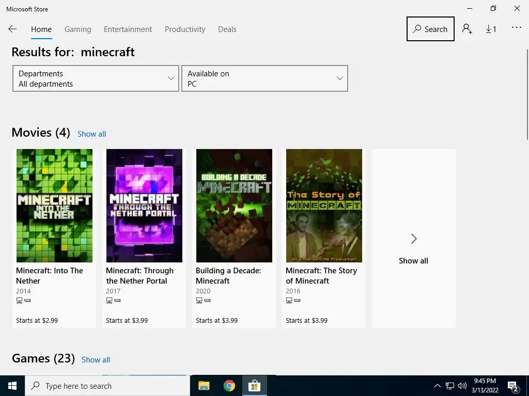Open the Windows Start menu
Image resolution: width=529 pixels, height=396 pixels.
click(x=12, y=386)
